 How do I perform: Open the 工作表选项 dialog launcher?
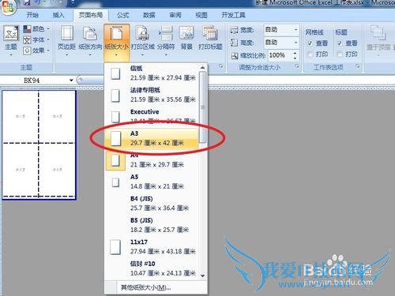pyautogui.click(x=358, y=66)
